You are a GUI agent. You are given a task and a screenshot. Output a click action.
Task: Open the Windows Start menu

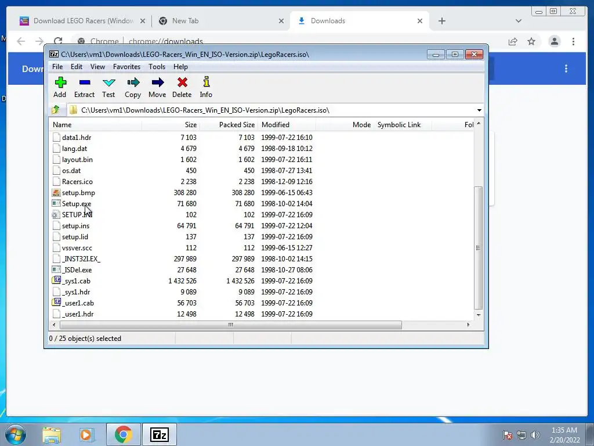[16, 434]
